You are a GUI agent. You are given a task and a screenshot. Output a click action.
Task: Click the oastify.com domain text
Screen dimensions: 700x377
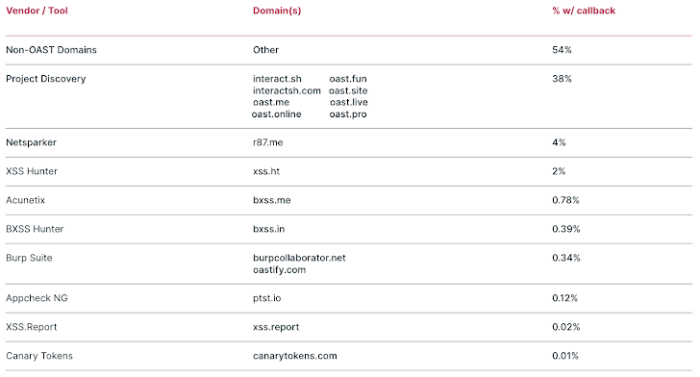click(279, 270)
